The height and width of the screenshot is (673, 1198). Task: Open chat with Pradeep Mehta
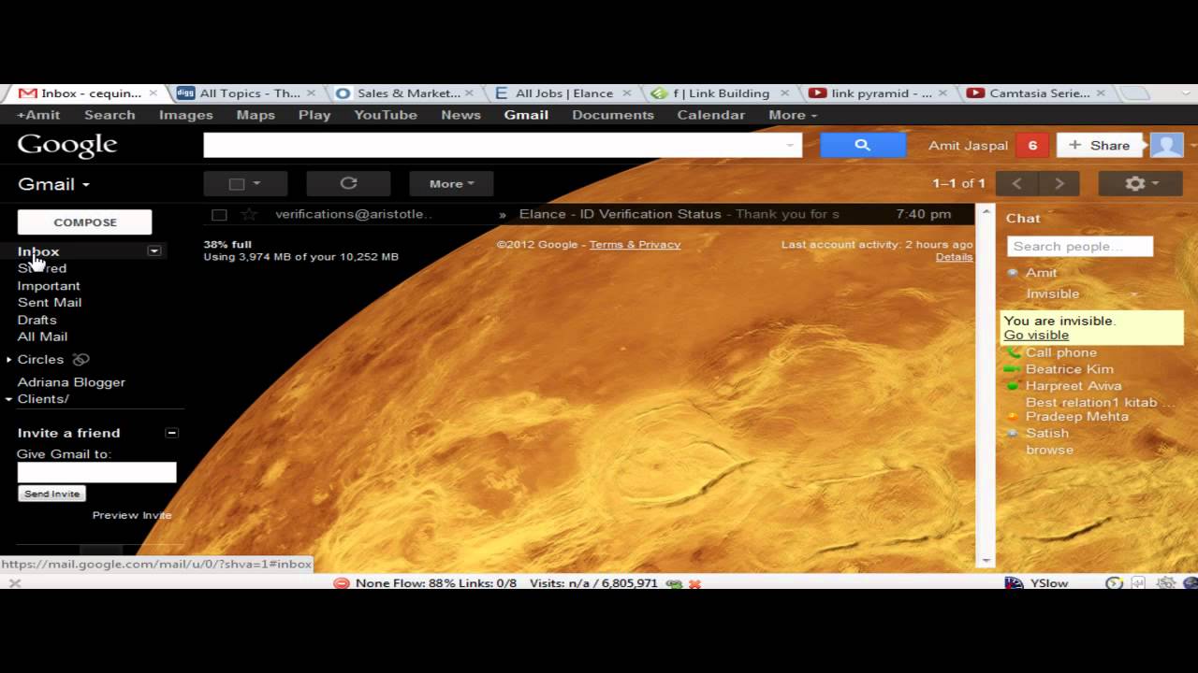[1076, 416]
